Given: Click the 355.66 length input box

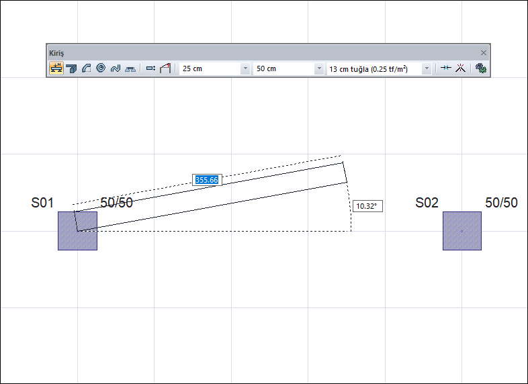Looking at the screenshot, I should coord(207,180).
